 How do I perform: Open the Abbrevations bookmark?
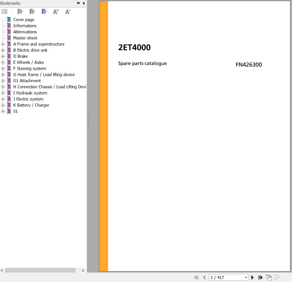[x=25, y=32]
